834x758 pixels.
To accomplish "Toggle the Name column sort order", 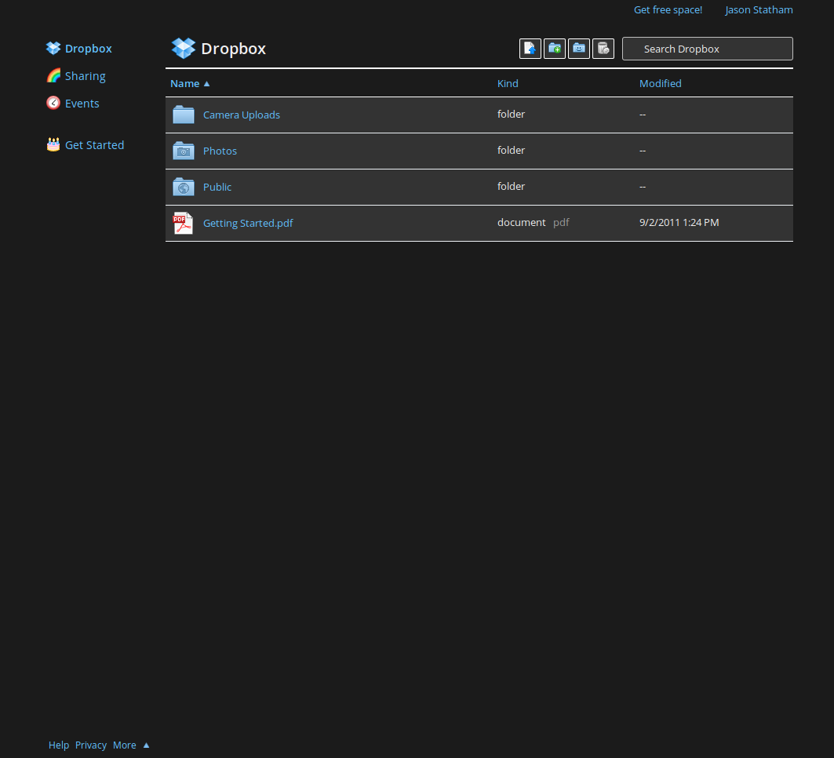I will coord(185,83).
